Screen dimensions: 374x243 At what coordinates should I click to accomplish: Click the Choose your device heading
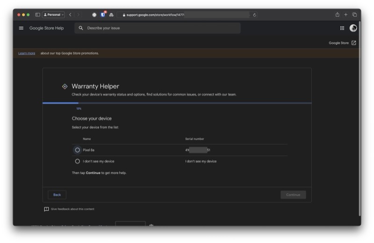click(92, 119)
